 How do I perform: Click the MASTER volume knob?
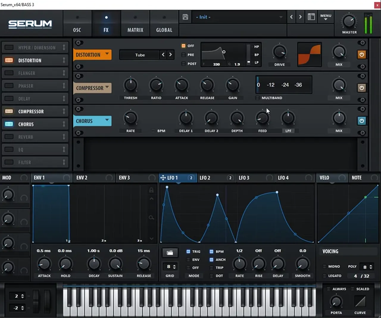point(349,21)
